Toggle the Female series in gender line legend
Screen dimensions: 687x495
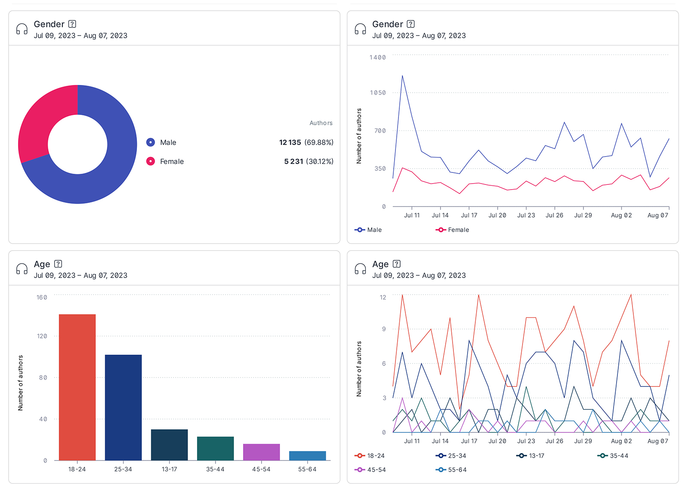click(452, 230)
